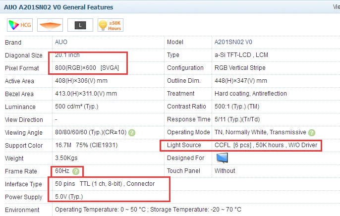Select the model value A201SN02 V0
Screen dimensions: 340x216
[x=233, y=42]
